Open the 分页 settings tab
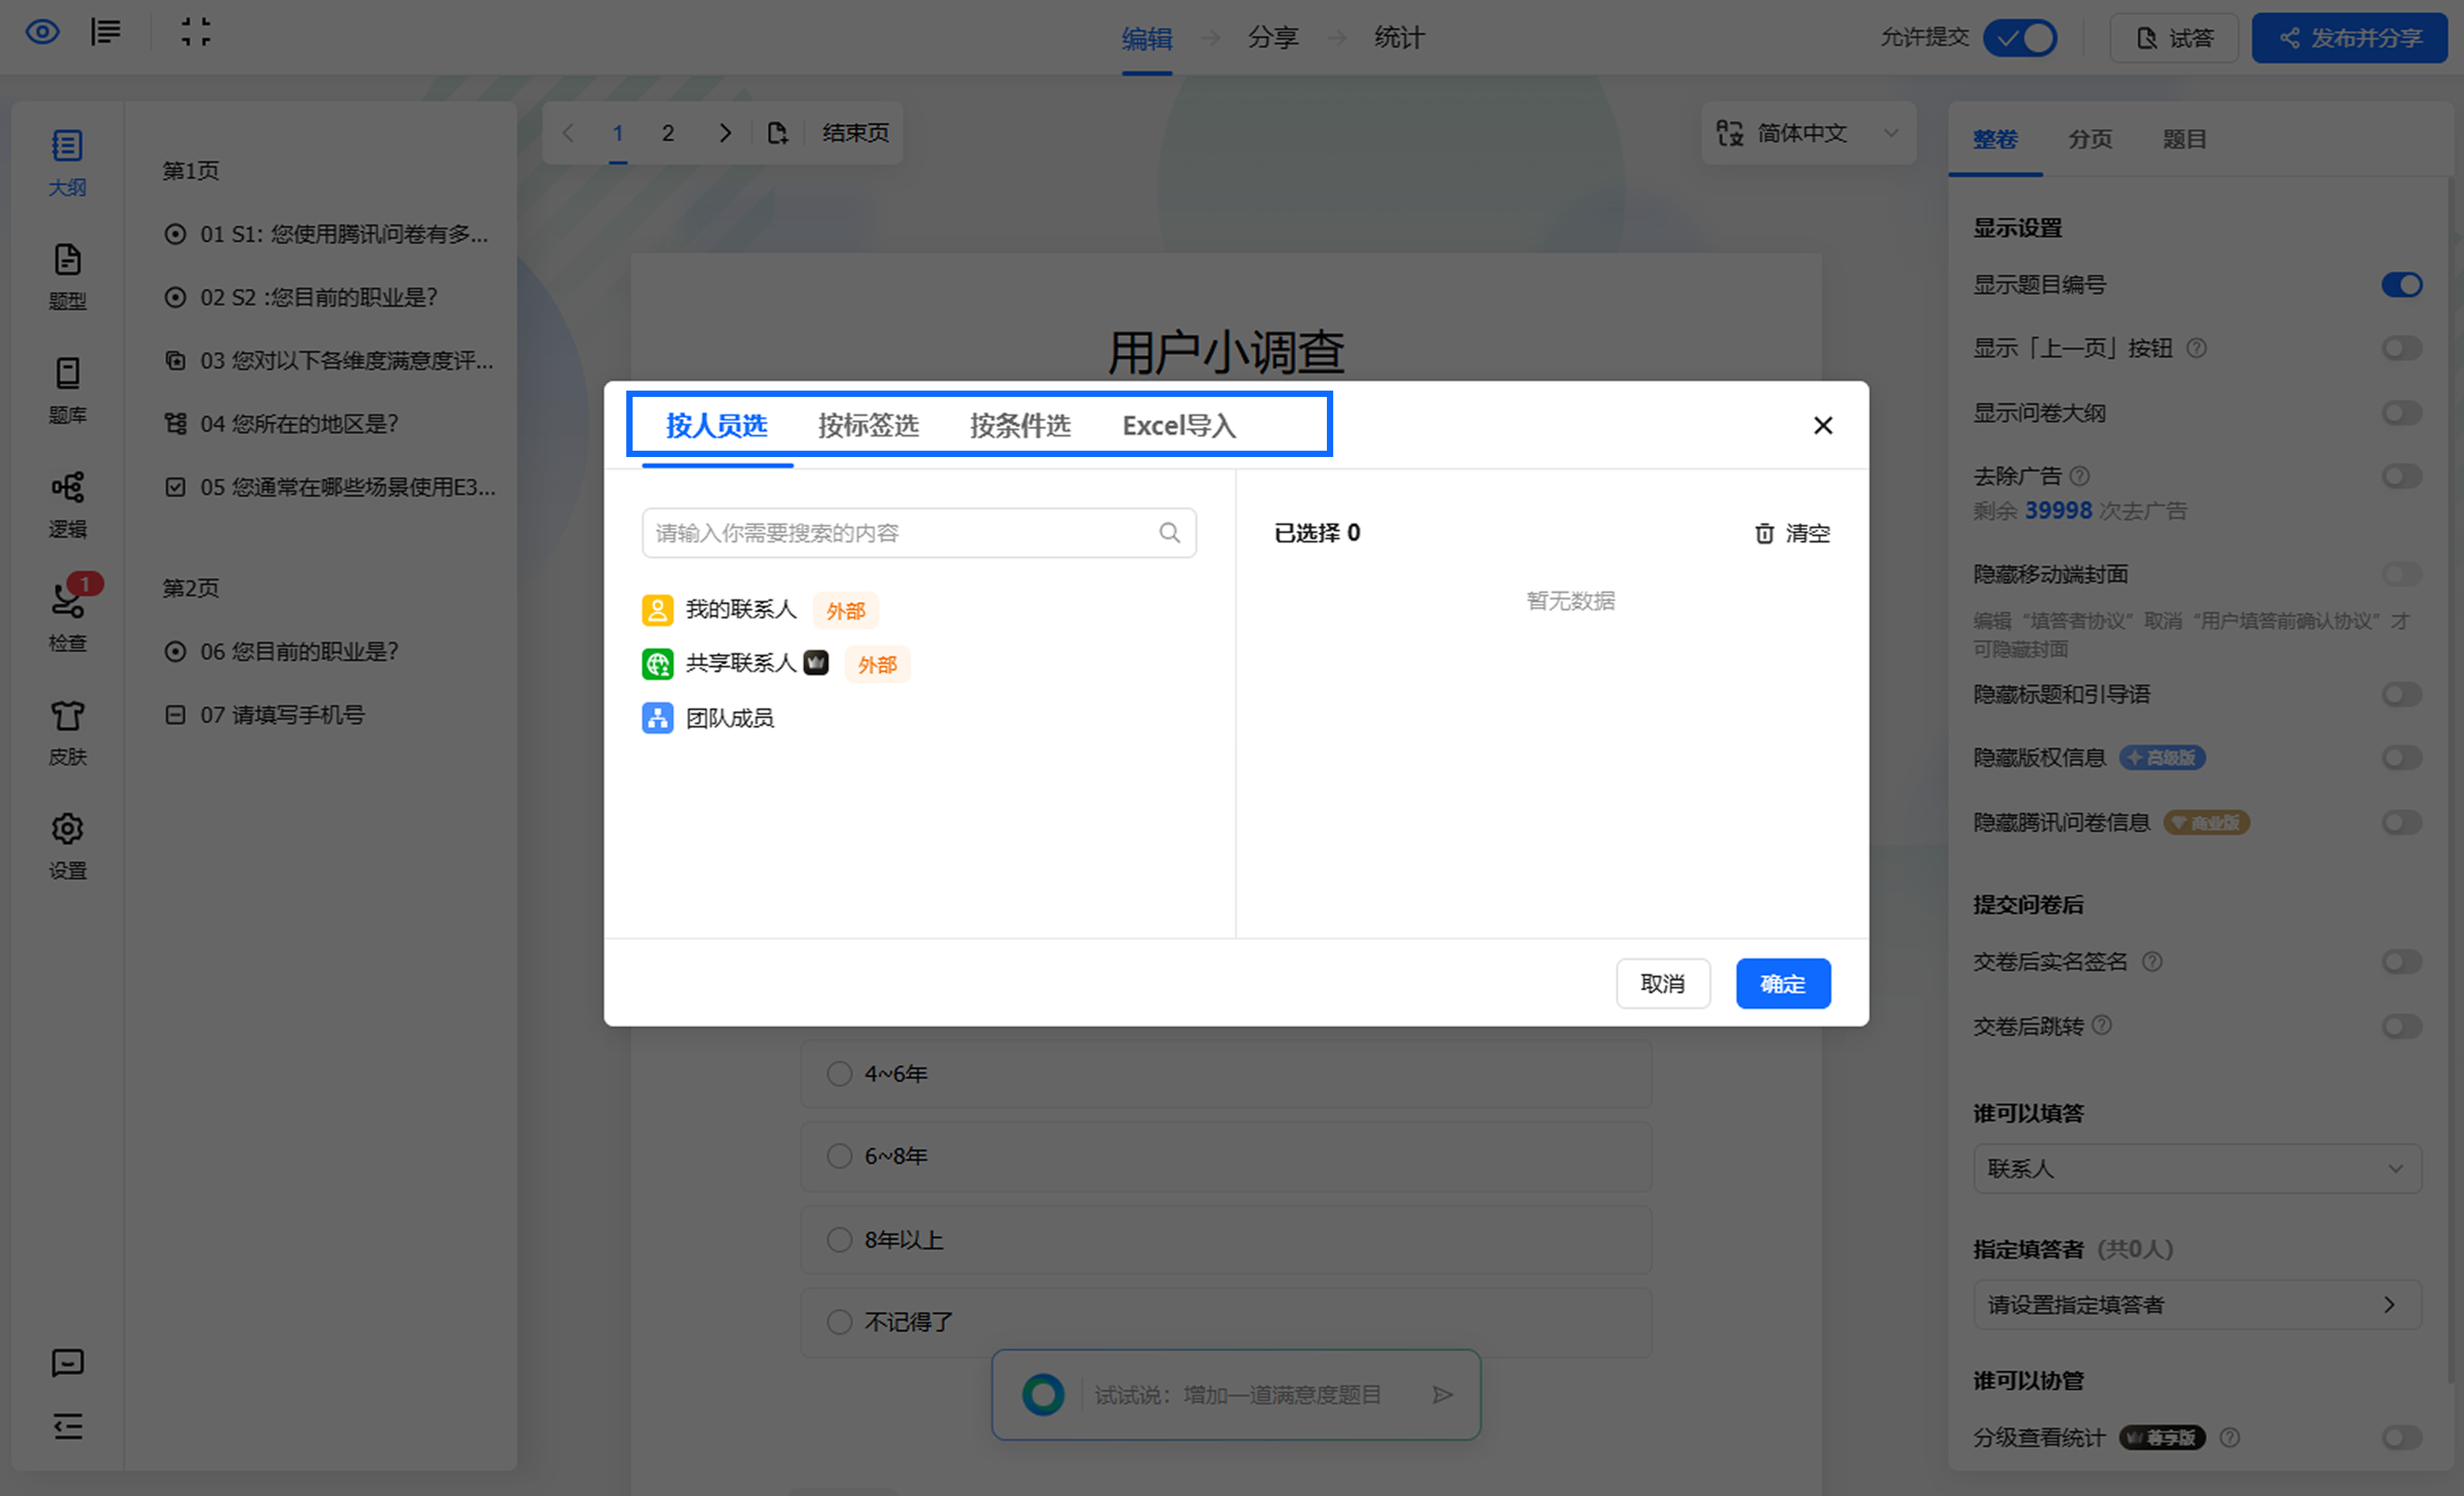 point(2090,139)
